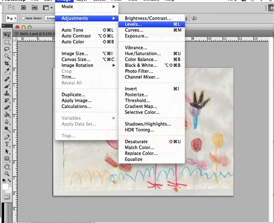This screenshot has width=274, height=223.
Task: Select the Clone Stamp tool
Action: pyautogui.click(x=7, y=93)
